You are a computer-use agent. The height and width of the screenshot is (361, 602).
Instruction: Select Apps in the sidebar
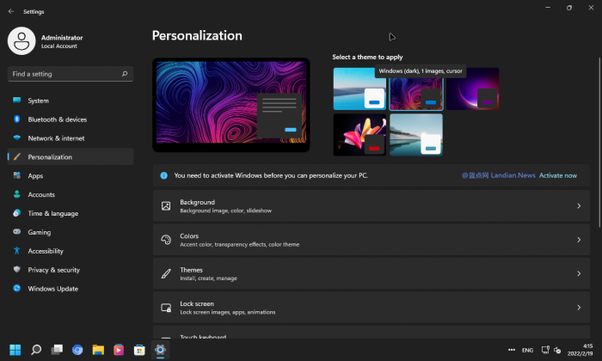point(35,176)
